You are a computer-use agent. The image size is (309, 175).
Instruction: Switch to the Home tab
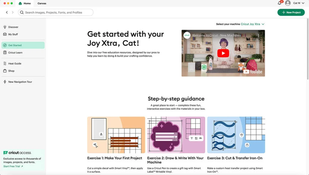(25, 3)
